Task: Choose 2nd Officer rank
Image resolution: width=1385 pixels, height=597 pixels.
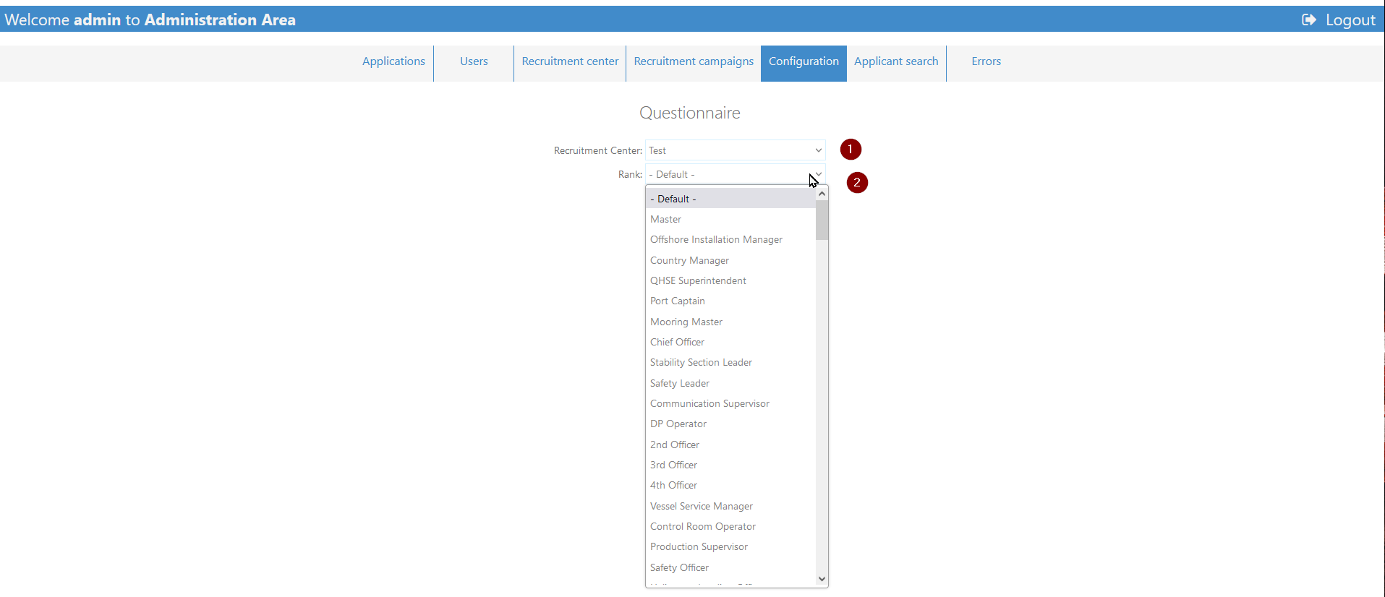Action: coord(730,444)
